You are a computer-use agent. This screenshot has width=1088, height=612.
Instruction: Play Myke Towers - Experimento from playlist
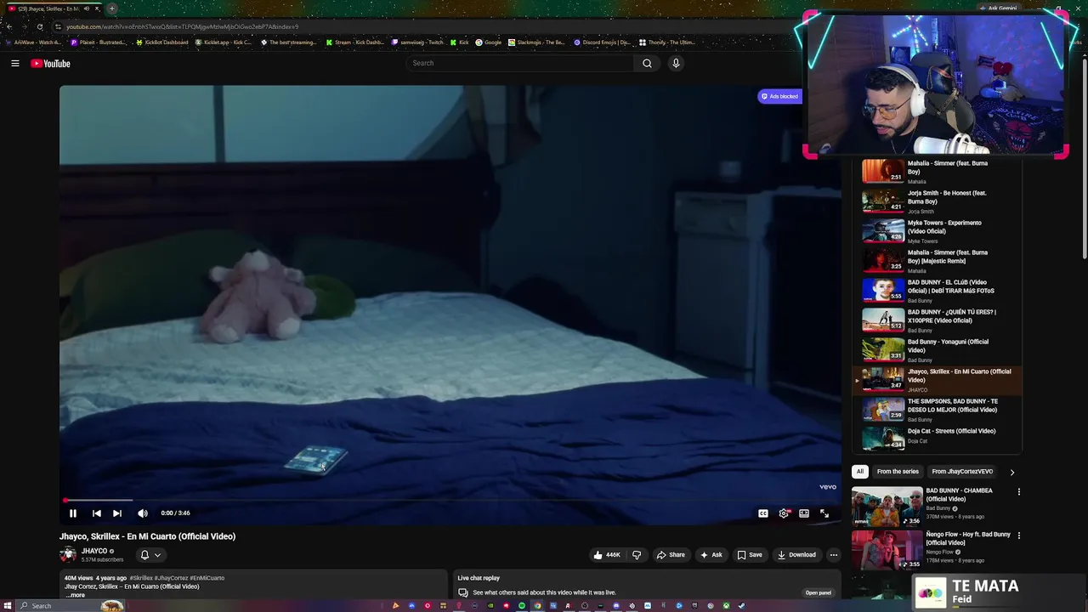937,231
